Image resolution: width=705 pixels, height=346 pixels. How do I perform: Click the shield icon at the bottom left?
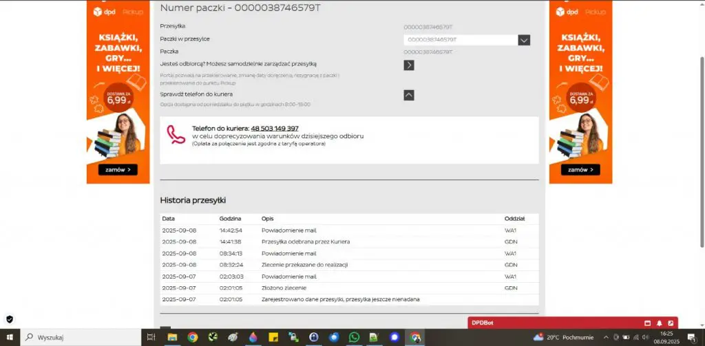[10, 319]
